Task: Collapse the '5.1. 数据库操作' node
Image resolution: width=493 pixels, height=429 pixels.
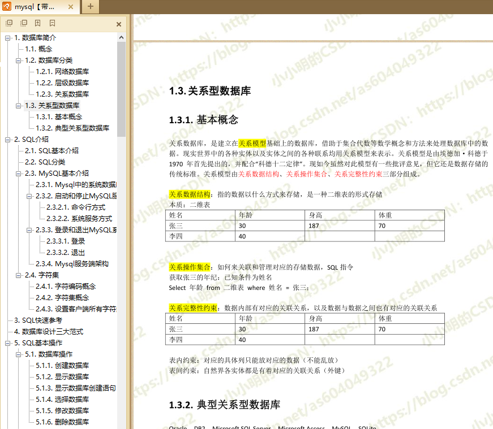Action: [18, 354]
